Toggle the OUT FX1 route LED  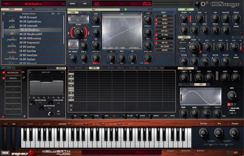(x=156, y=43)
